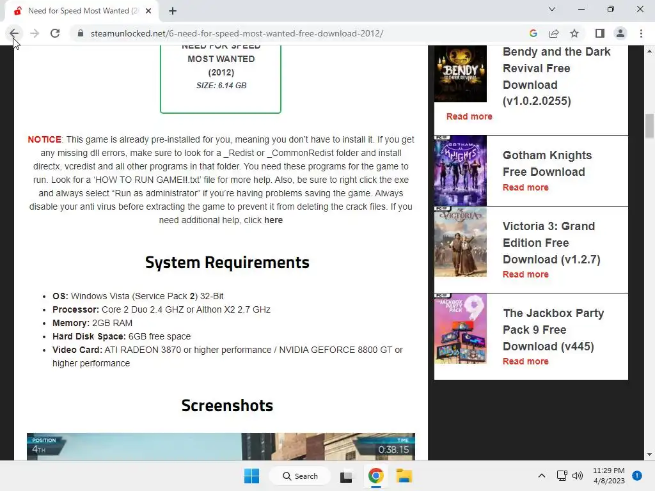Screen dimensions: 655x491
Task: Open the Victoria 3 cover thumbnail
Action: (461, 242)
